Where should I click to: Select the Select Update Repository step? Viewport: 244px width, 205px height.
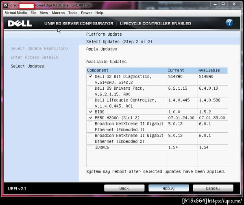(39, 48)
